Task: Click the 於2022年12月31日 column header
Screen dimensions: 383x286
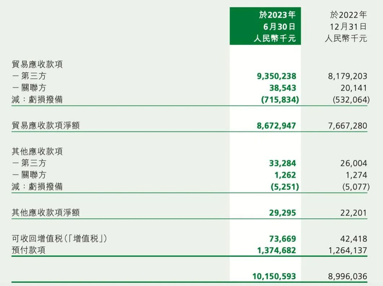Action: click(x=347, y=26)
